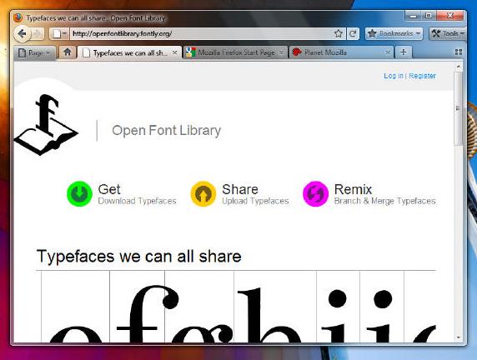Image resolution: width=477 pixels, height=360 pixels.
Task: Expand the Bookmarks dropdown menu
Action: [x=394, y=33]
